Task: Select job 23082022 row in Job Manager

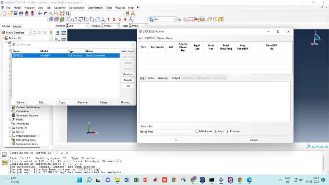Action: (x=65, y=56)
